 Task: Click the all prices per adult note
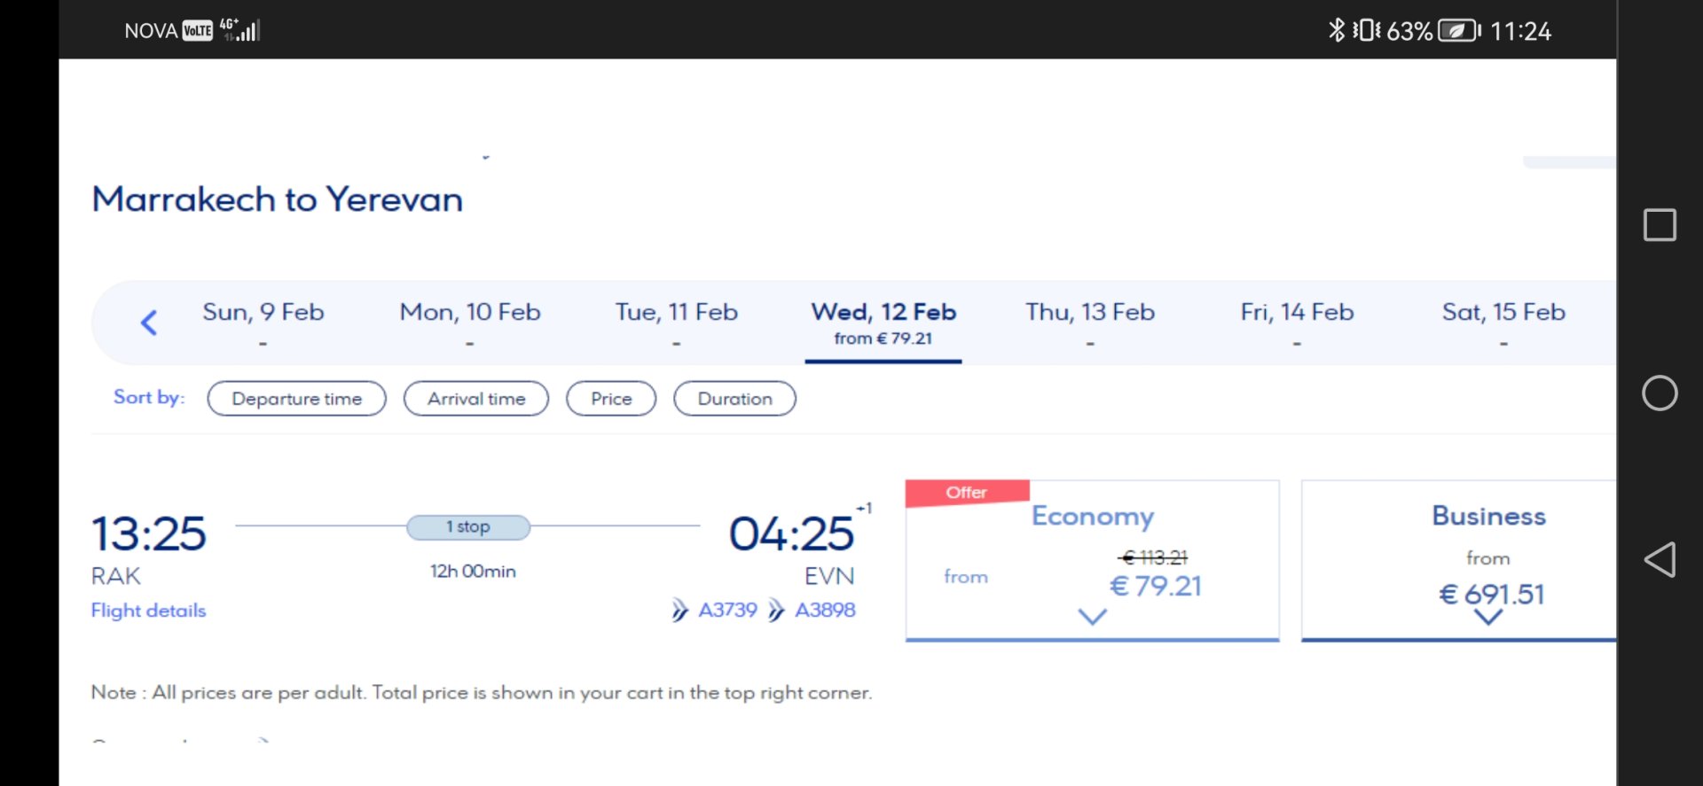(482, 693)
